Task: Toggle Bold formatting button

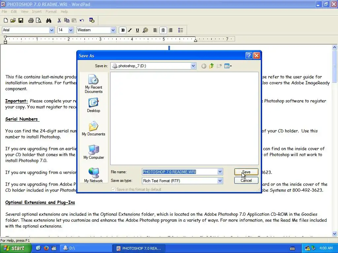Action: click(123, 30)
